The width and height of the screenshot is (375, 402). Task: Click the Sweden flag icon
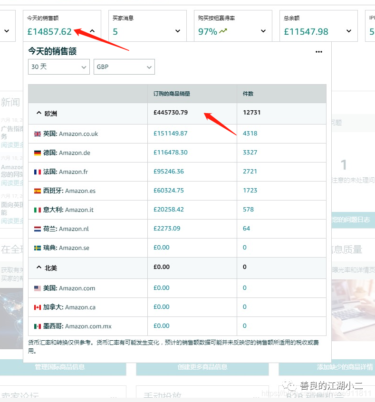pos(38,248)
